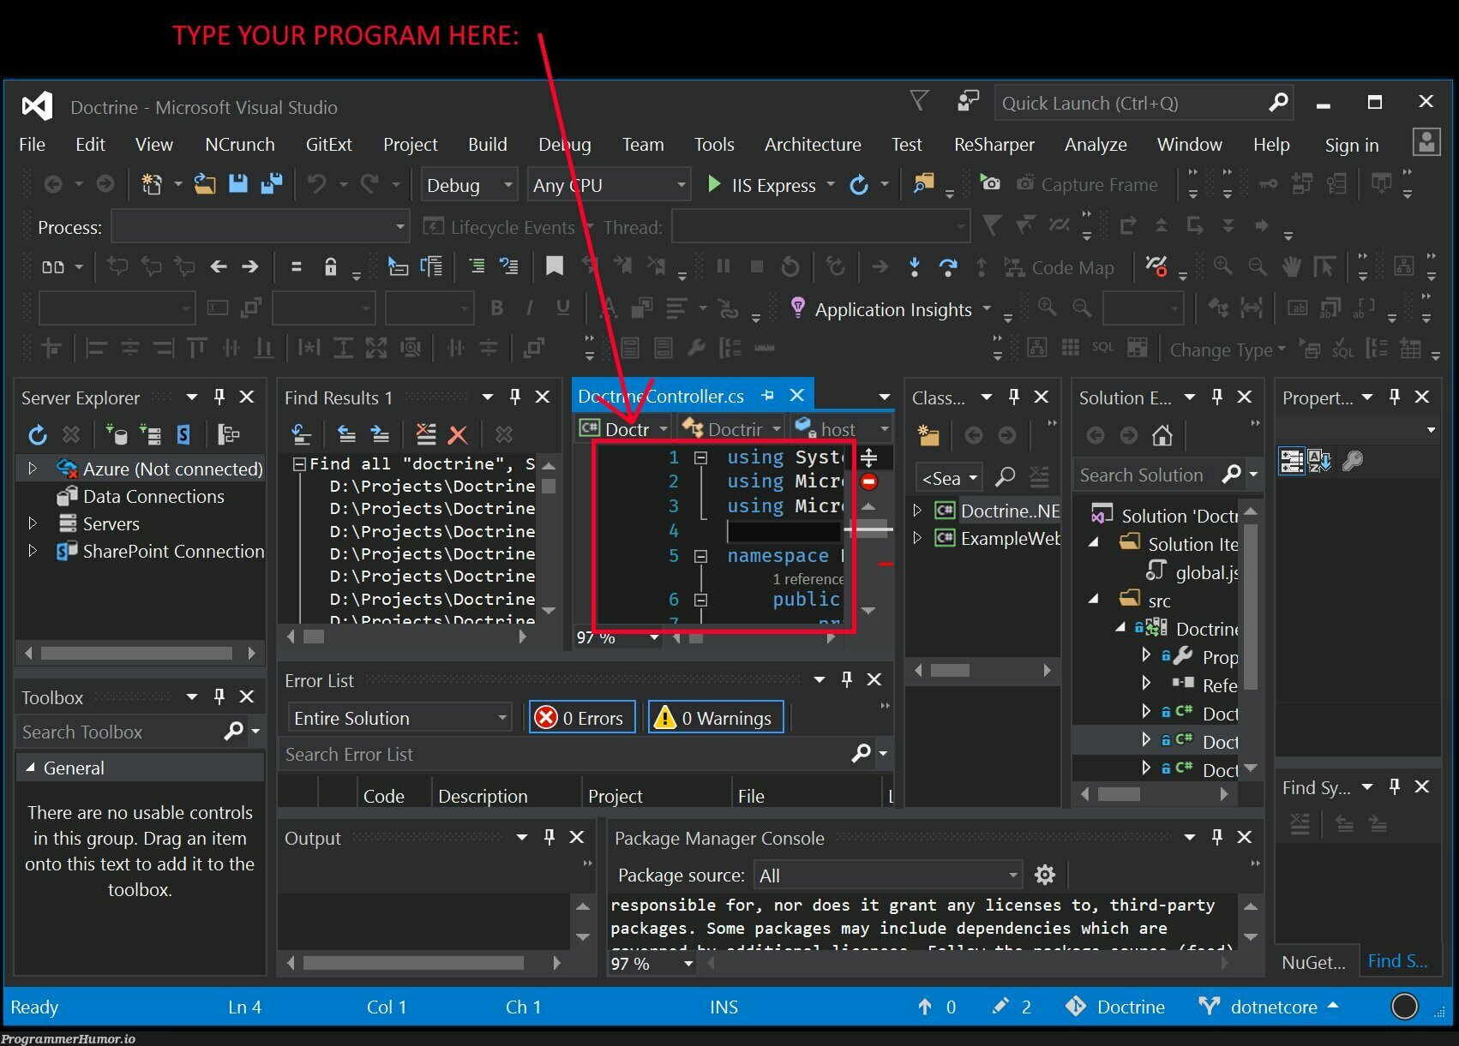Click the Step Into debug icon
This screenshot has width=1459, height=1046.
[x=915, y=267]
